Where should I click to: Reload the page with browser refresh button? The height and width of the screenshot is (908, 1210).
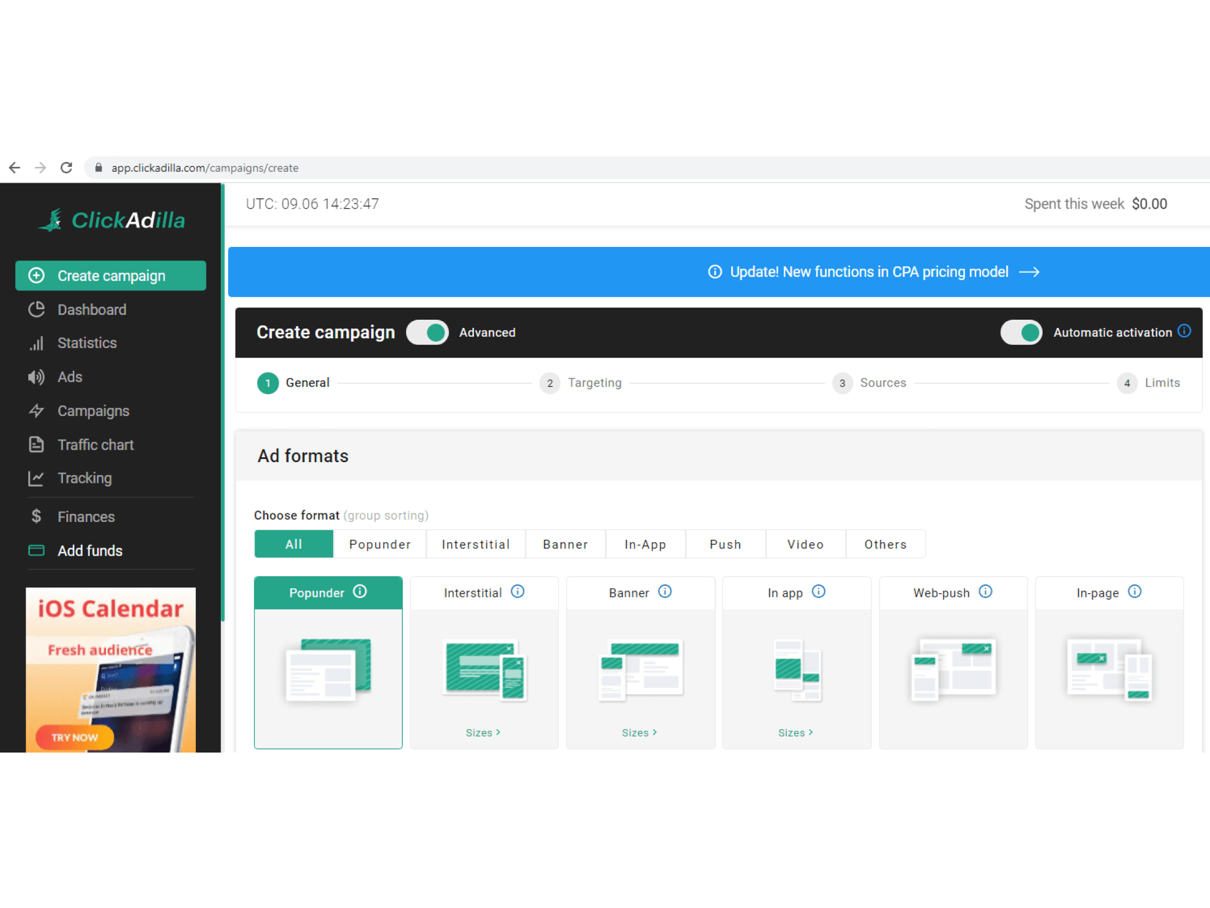pyautogui.click(x=66, y=167)
